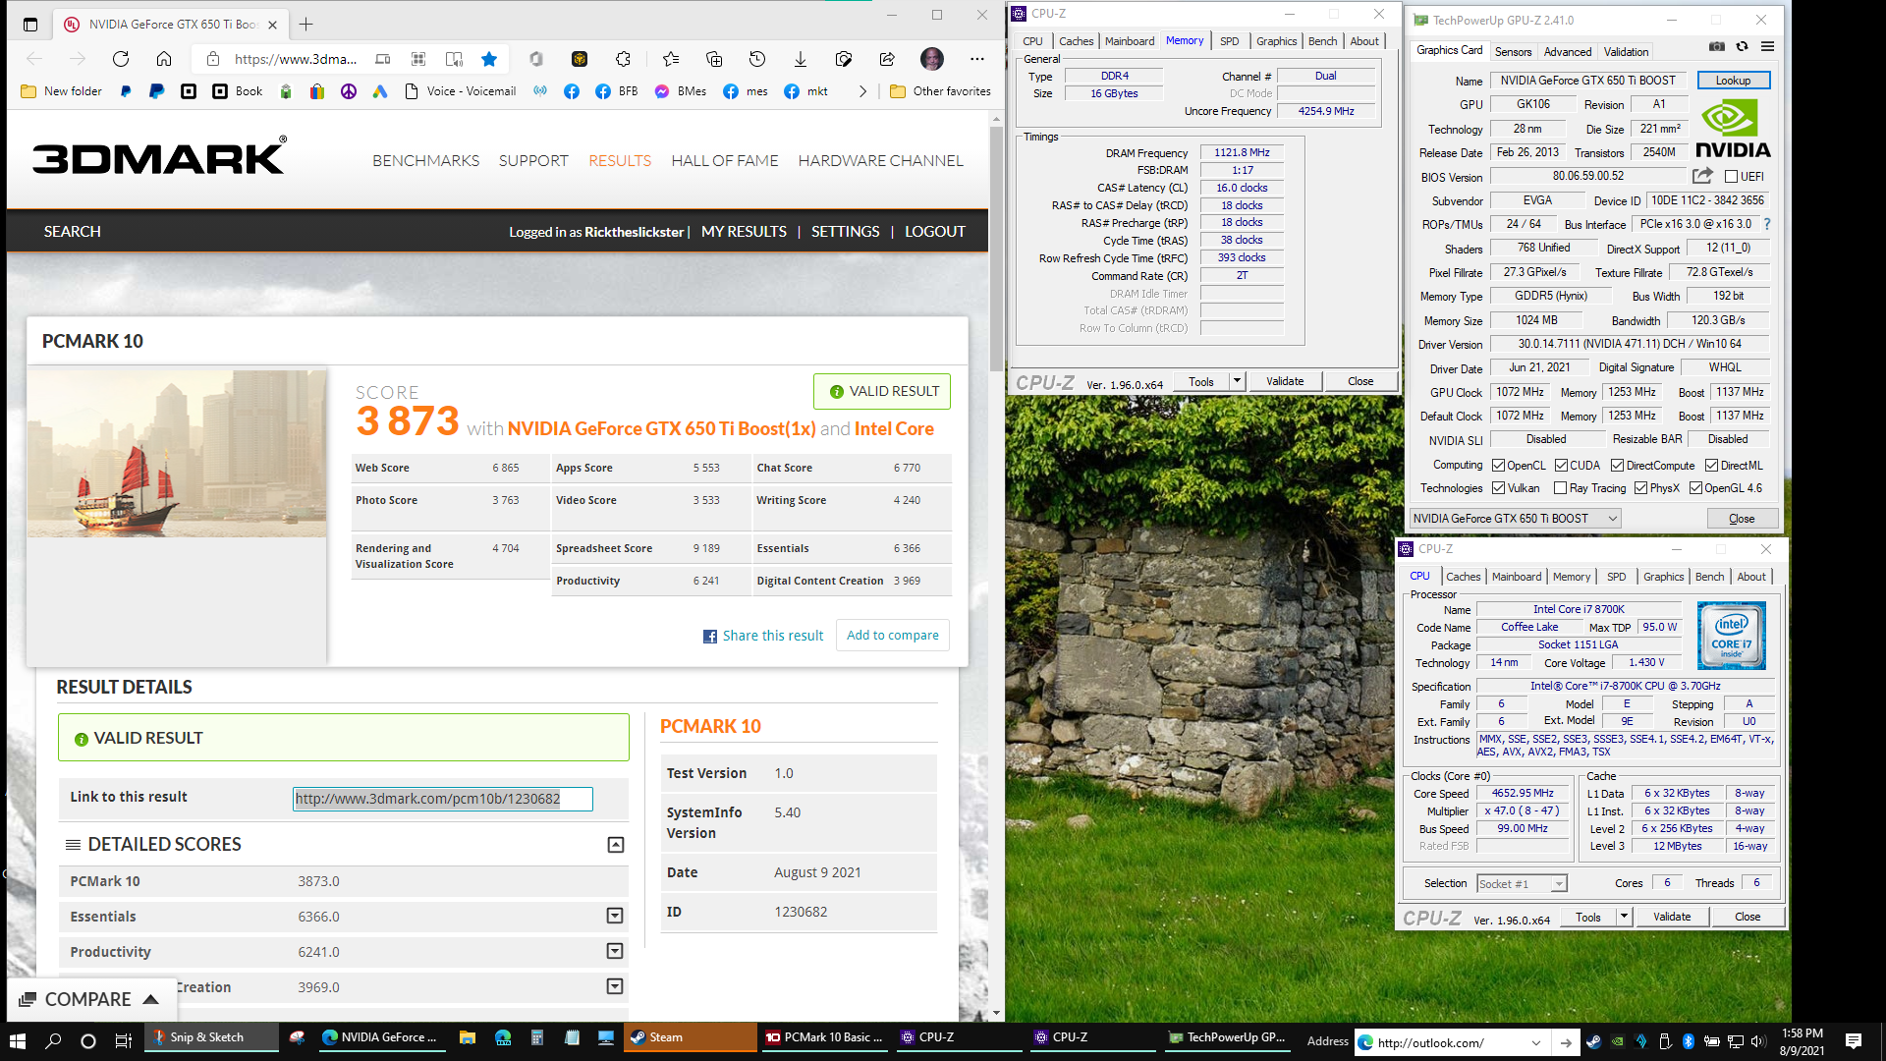Viewport: 1886px width, 1061px height.
Task: Switch to Advanced tab in GPU-Z
Action: [x=1567, y=52]
